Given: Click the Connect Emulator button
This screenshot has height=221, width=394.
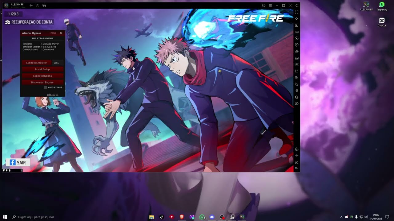Looking at the screenshot, I should tap(36, 63).
